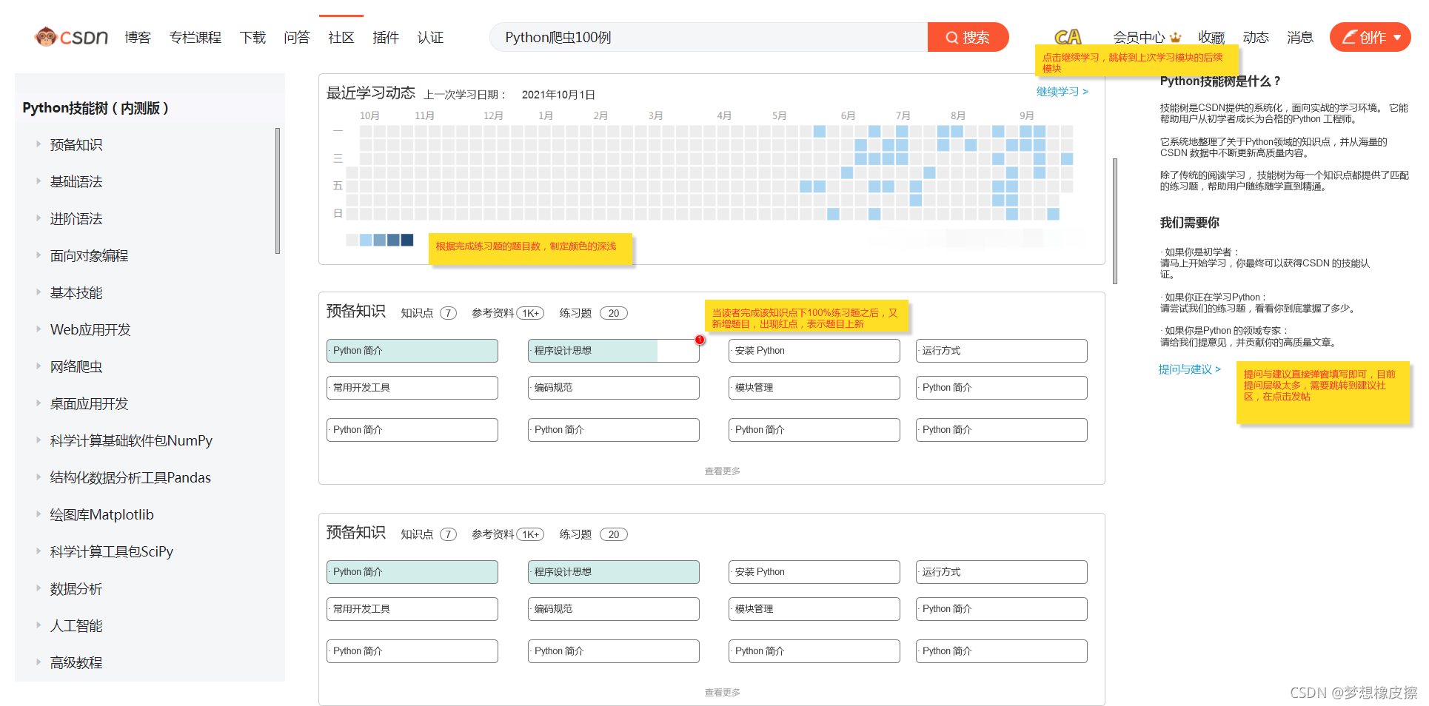This screenshot has width=1429, height=706.
Task: Expand the 桌面应用开发 tree item
Action: (39, 403)
